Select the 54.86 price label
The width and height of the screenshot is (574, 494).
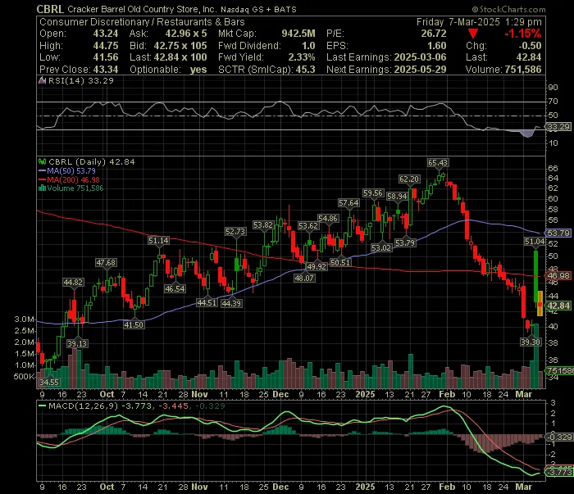pos(328,218)
